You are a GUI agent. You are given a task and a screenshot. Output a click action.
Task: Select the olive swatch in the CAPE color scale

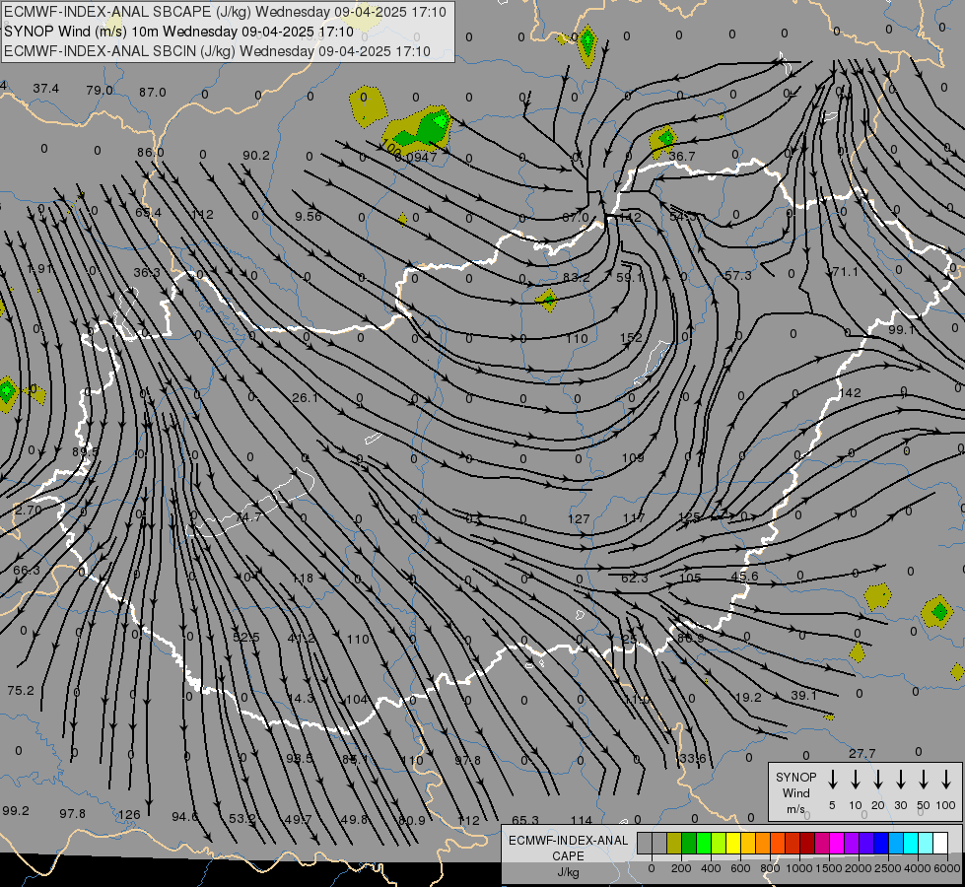click(x=674, y=844)
